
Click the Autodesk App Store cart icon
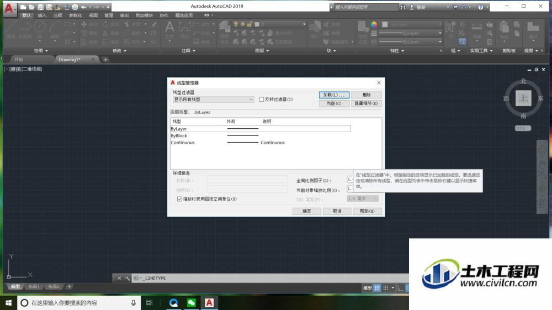click(x=455, y=7)
